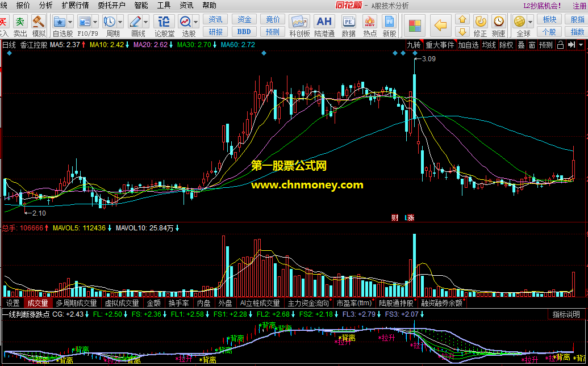
Task: Open the chart toolbar's rightmost dropdown arrow
Action: coord(581,45)
